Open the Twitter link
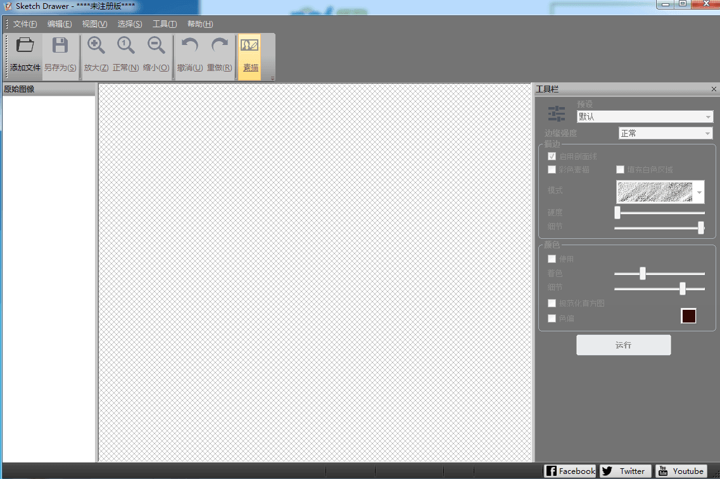The height and width of the screenshot is (479, 720). tap(624, 471)
